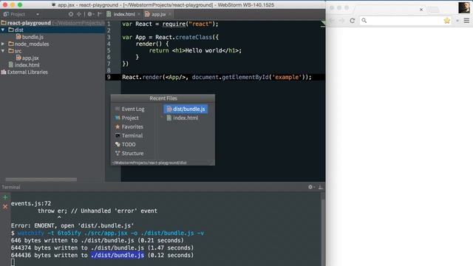
Task: Click the scroll-from-source target icon
Action: (71, 14)
